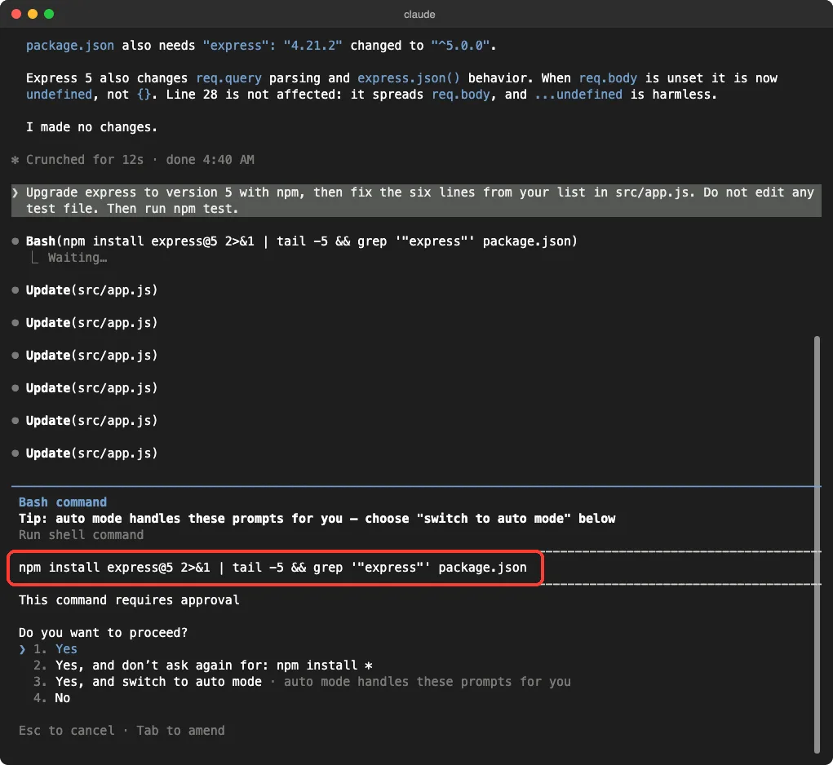Click the "Waiting…" status text
833x765 pixels.
[78, 258]
